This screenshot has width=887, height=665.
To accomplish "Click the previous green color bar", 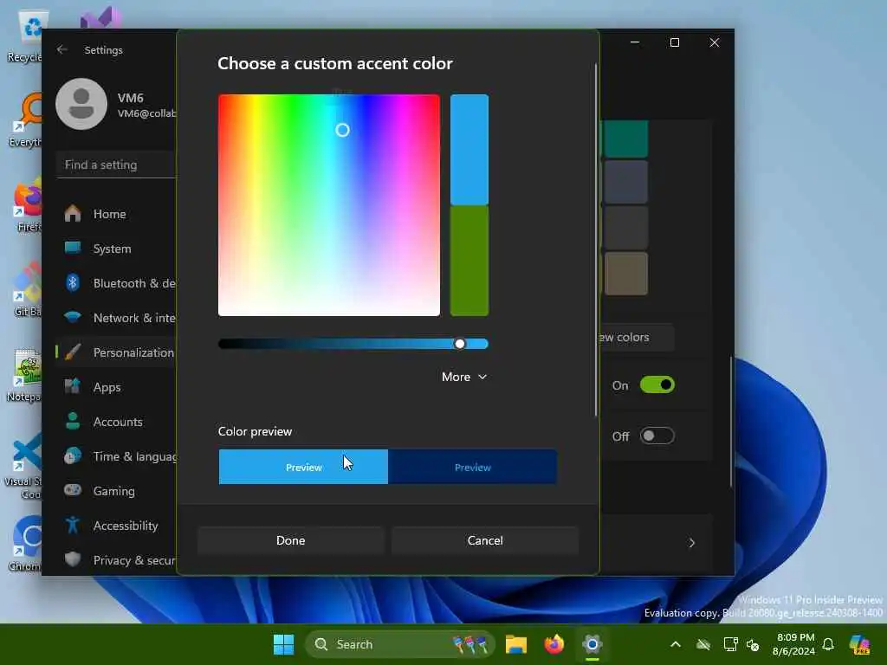I will (469, 261).
